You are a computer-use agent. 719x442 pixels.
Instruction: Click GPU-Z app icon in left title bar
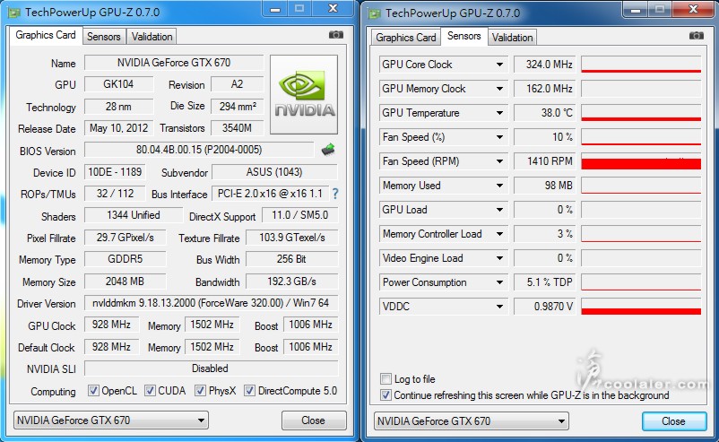click(x=13, y=13)
